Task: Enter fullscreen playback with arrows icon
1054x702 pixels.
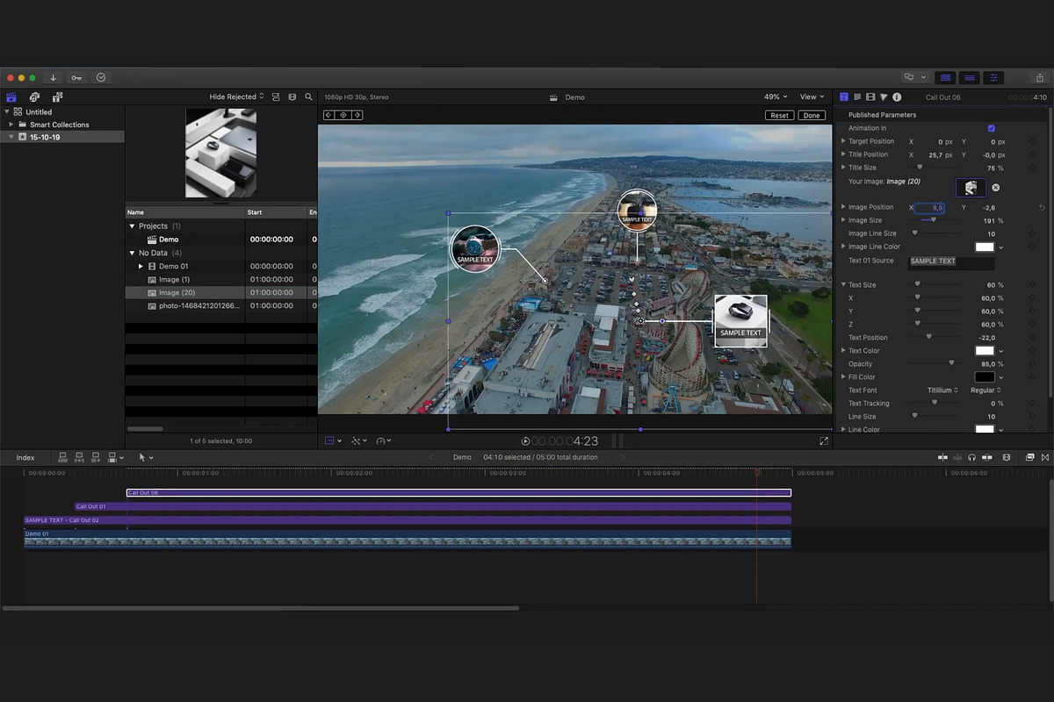Action: [824, 441]
